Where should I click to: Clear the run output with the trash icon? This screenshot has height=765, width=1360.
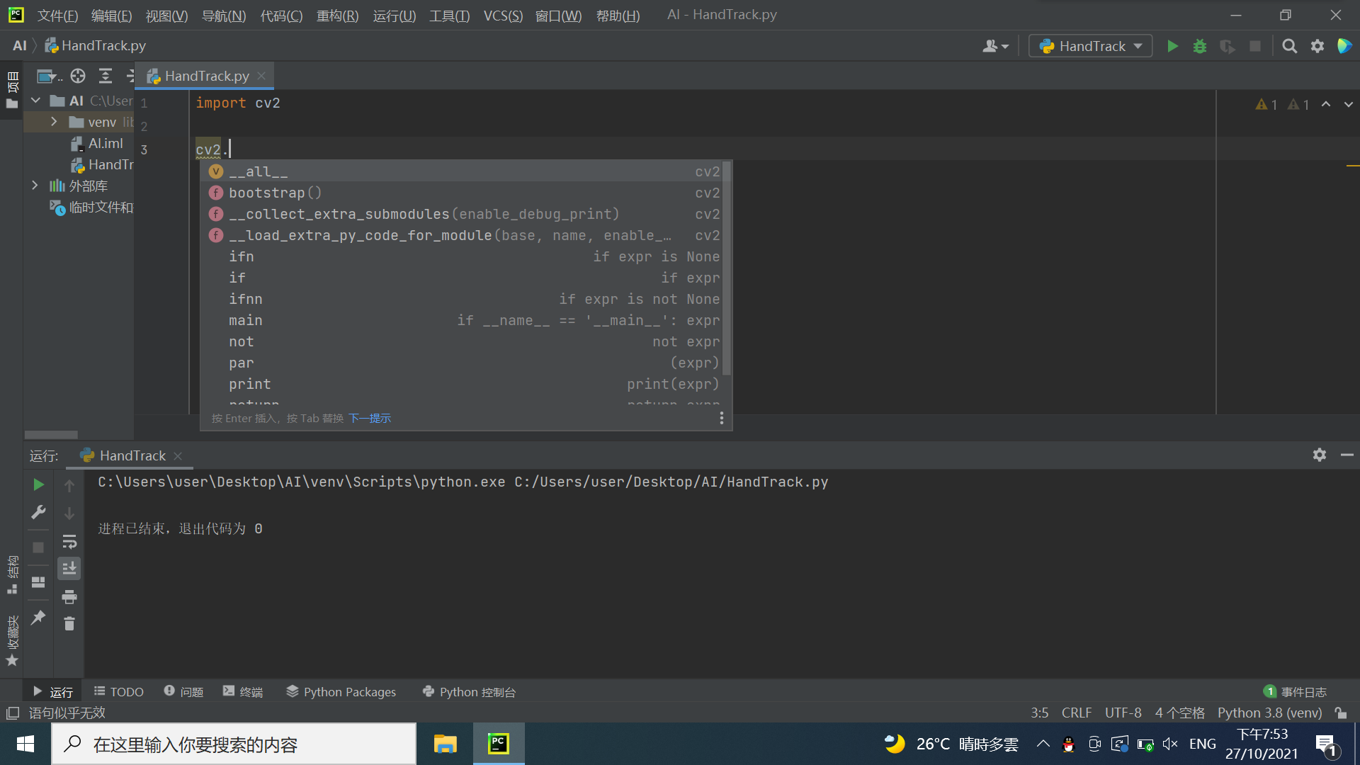[x=69, y=623]
